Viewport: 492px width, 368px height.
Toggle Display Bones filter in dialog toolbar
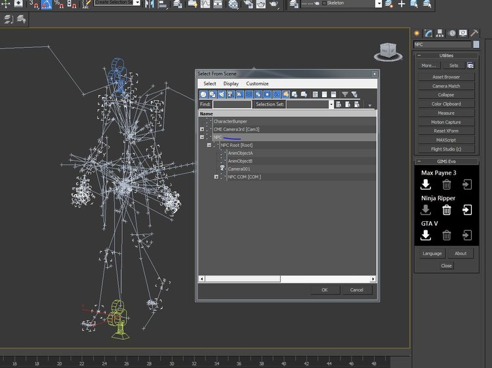tap(276, 94)
